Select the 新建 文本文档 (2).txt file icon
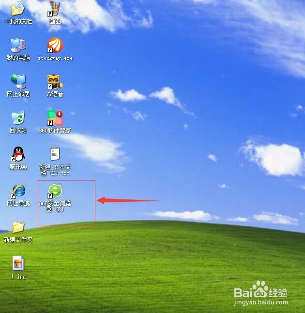The height and width of the screenshot is (313, 305). pos(55,154)
